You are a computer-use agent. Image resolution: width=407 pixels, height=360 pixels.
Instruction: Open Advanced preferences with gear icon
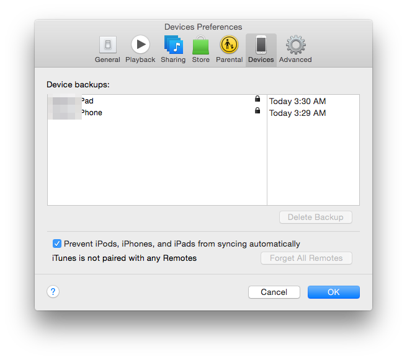295,50
